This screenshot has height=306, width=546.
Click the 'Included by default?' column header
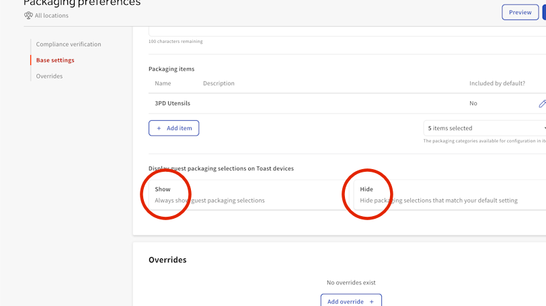pos(497,84)
